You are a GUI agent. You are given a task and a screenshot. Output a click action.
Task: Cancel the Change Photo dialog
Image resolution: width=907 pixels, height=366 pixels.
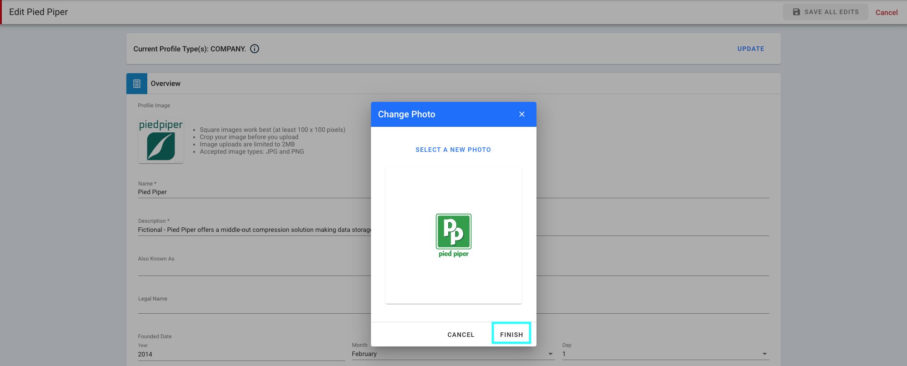click(x=461, y=335)
